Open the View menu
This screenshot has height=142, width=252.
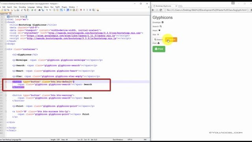coord(15,7)
